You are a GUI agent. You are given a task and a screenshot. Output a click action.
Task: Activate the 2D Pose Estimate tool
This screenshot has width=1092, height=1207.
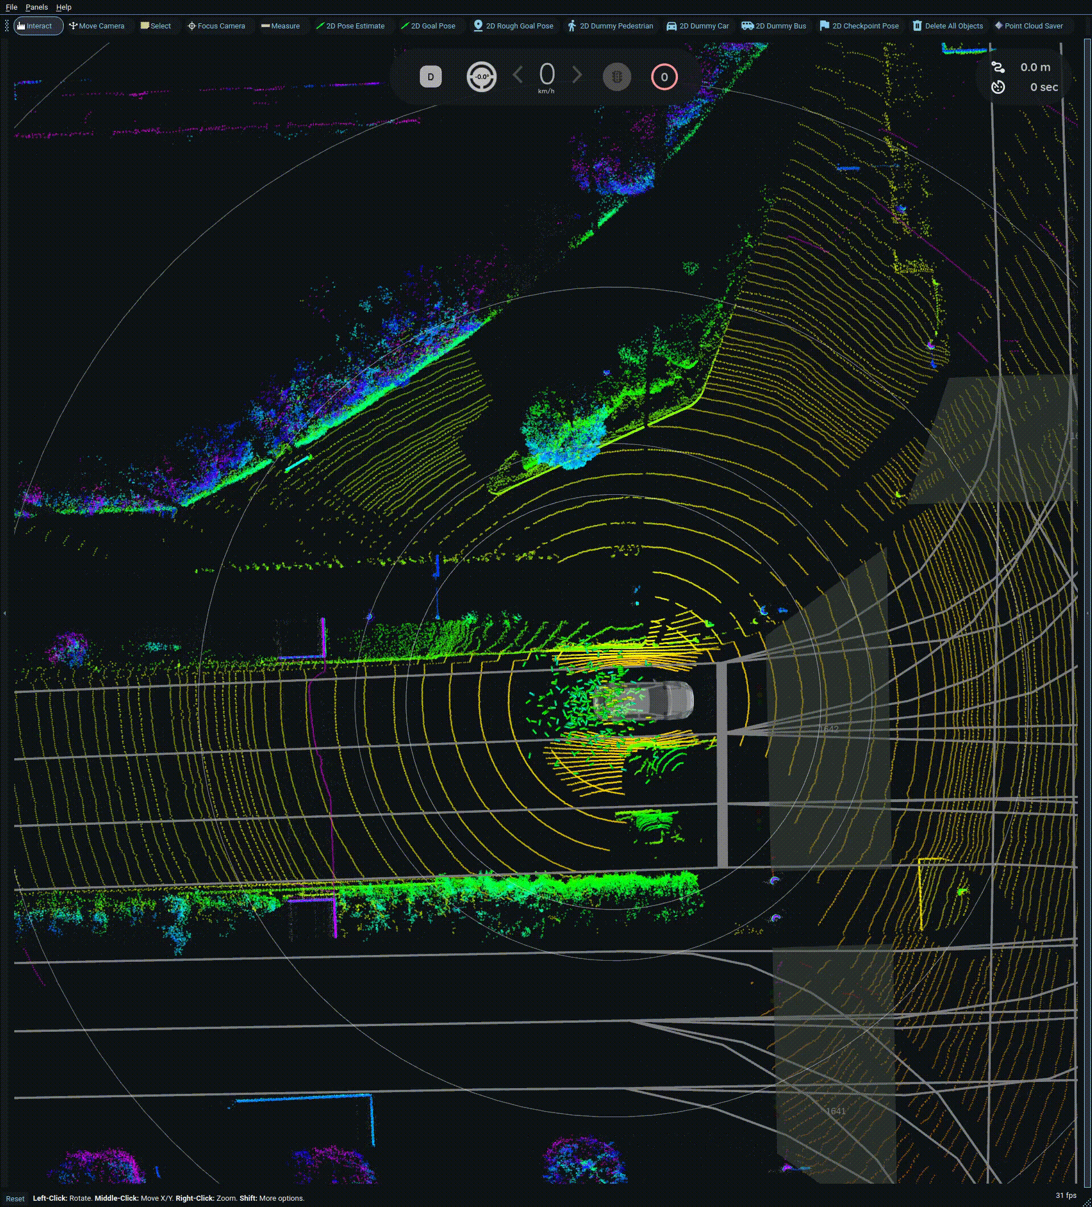(x=350, y=26)
